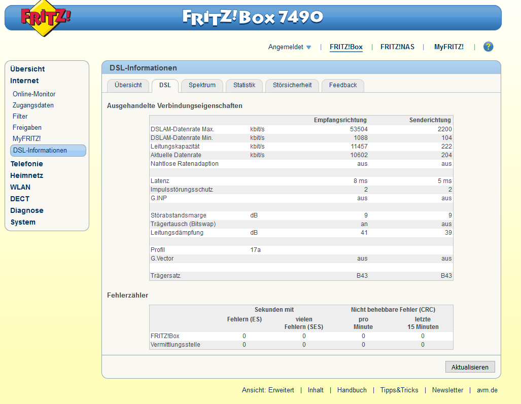This screenshot has width=521, height=404.
Task: Select Diagnose in the sidebar
Action: (26, 210)
